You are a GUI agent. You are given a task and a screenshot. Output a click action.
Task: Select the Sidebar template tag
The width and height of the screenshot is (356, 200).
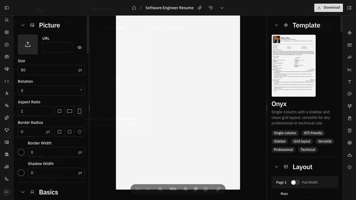pos(280,141)
